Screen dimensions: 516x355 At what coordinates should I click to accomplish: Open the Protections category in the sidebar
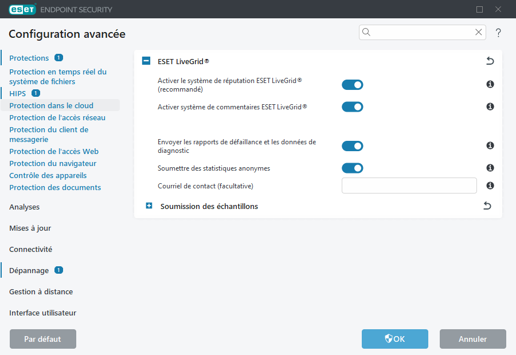tap(28, 57)
